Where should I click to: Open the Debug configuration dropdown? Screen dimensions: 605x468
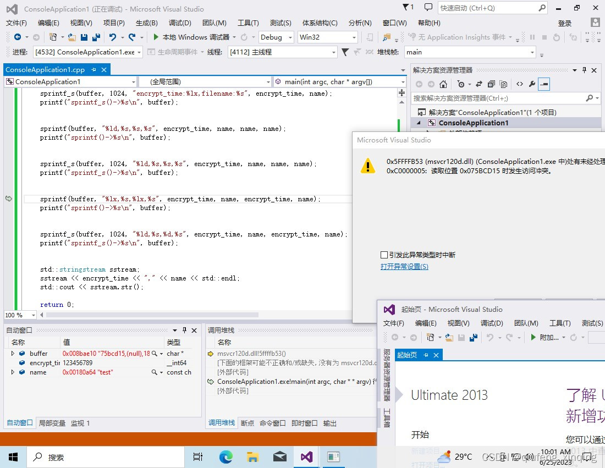(x=290, y=37)
